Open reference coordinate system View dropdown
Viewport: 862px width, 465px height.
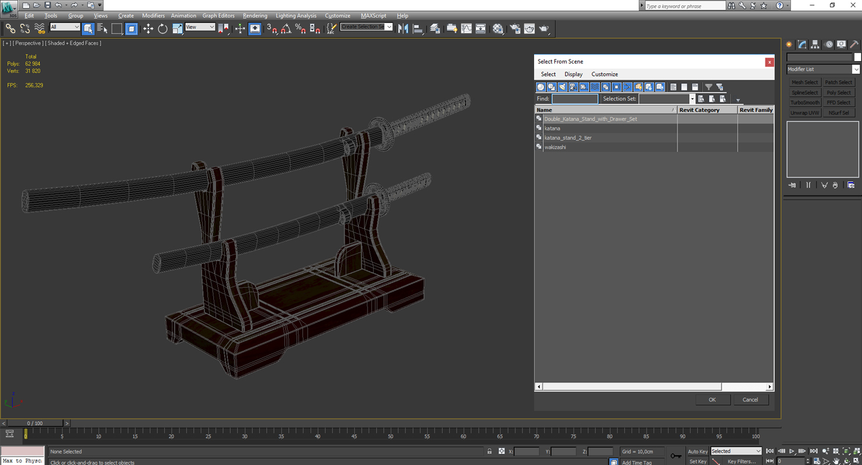pyautogui.click(x=200, y=27)
